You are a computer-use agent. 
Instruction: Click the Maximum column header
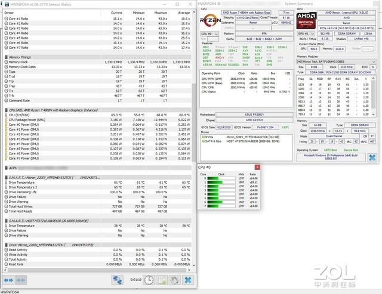[161, 13]
